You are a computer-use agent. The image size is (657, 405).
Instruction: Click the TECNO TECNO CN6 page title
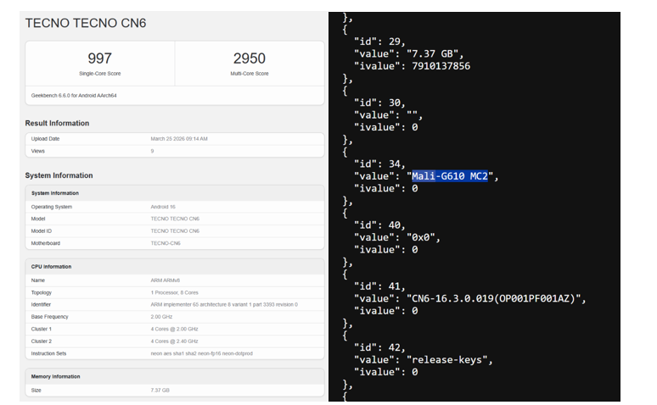click(x=86, y=23)
